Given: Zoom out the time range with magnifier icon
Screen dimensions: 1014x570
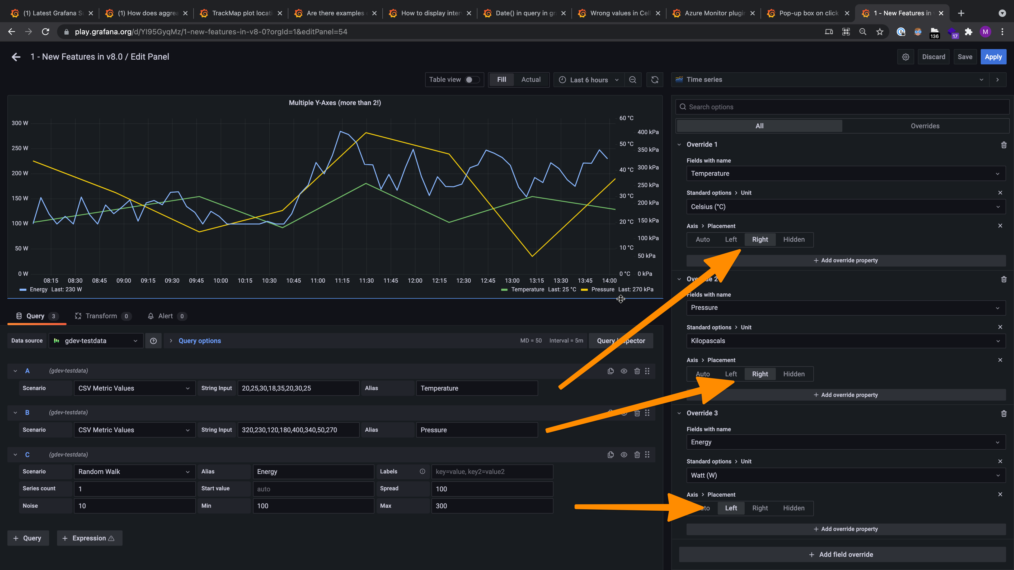Looking at the screenshot, I should pyautogui.click(x=633, y=80).
